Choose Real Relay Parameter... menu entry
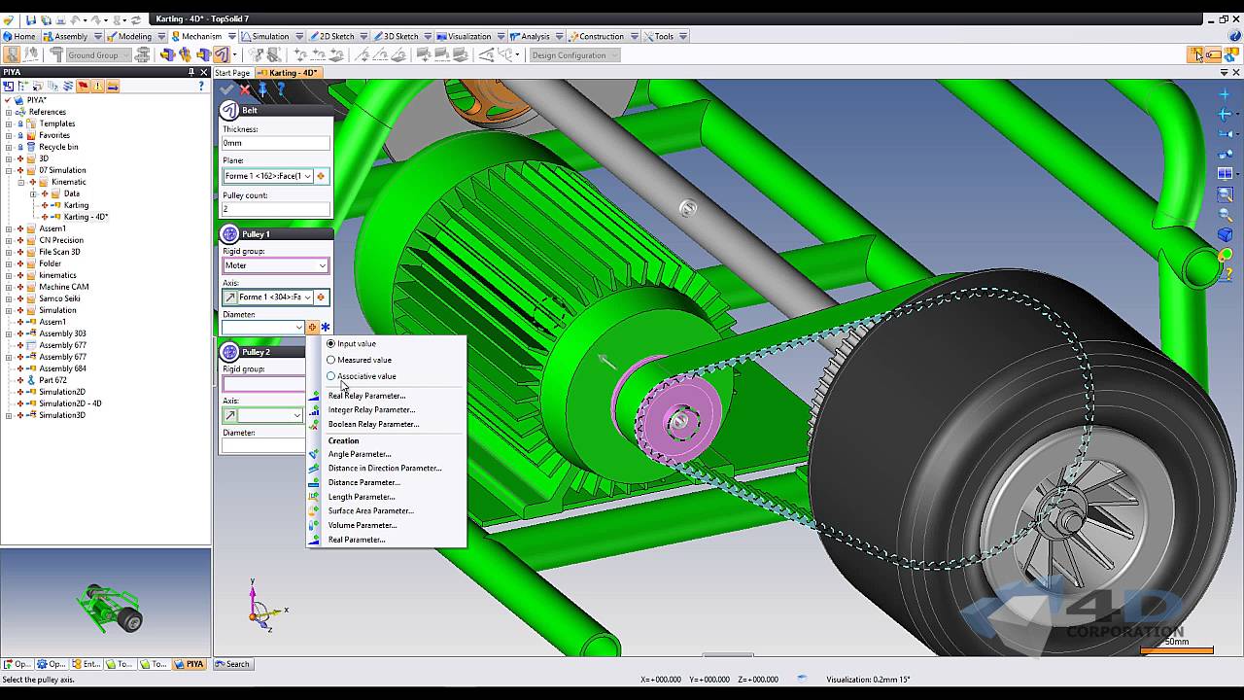Image resolution: width=1244 pixels, height=700 pixels. (366, 396)
